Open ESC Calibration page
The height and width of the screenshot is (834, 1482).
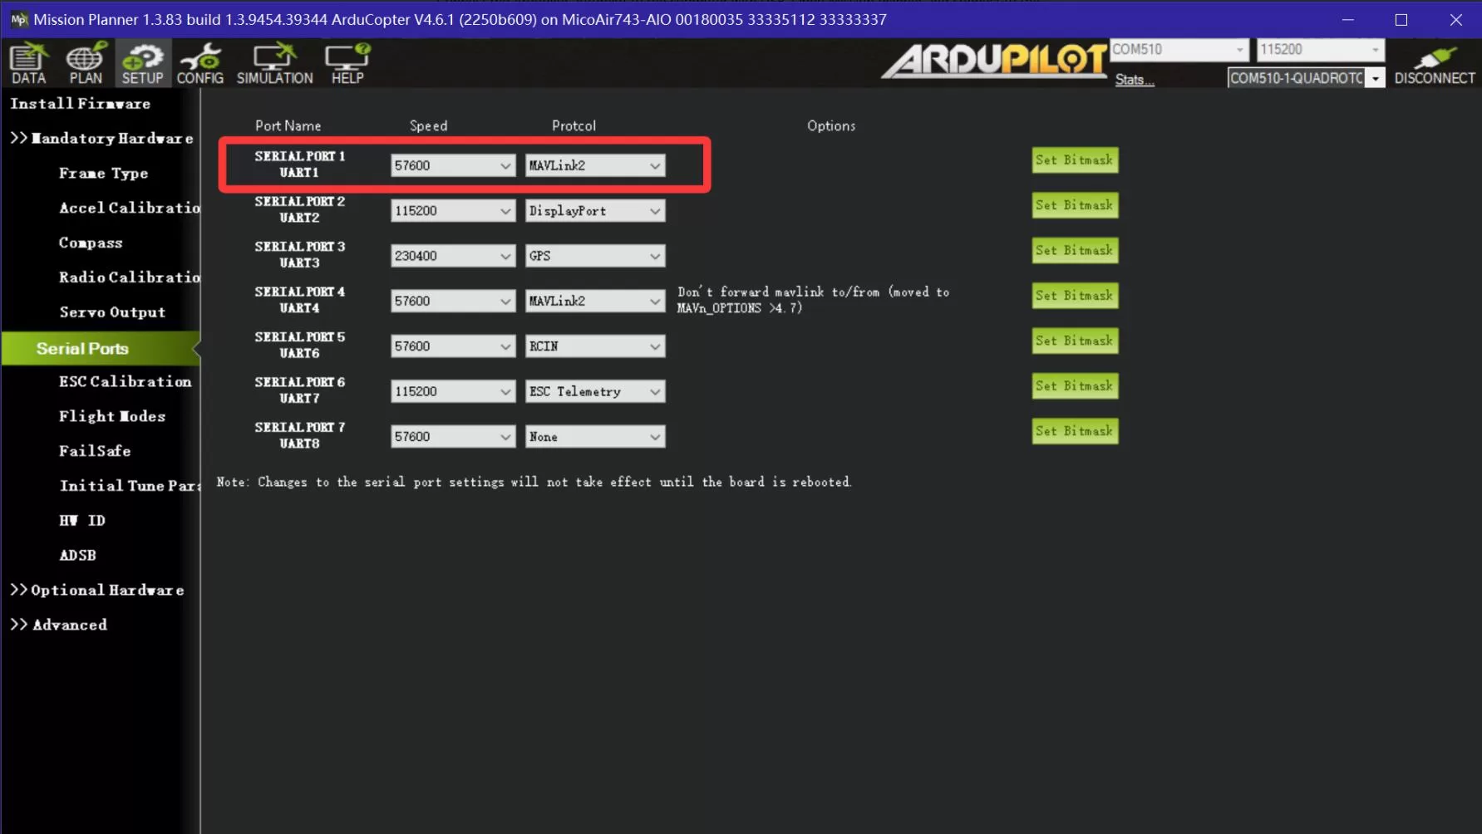pos(125,382)
